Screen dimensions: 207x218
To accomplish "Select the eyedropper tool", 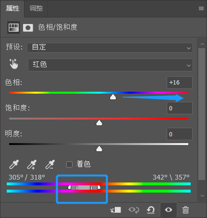I will tap(14, 164).
